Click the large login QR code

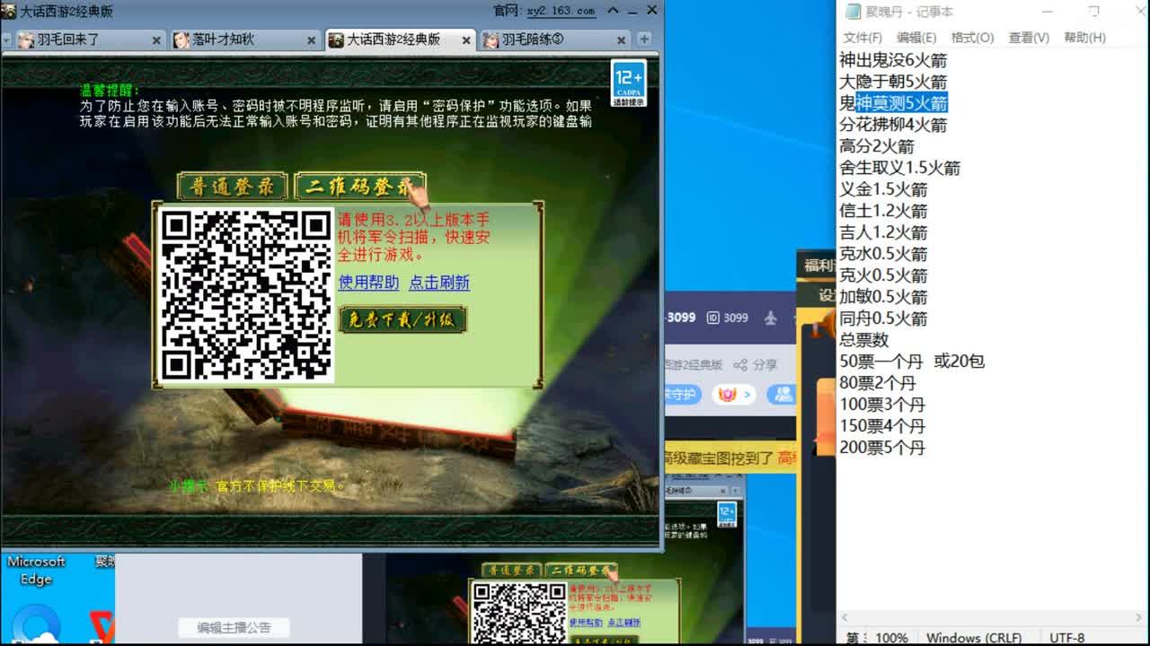(x=245, y=295)
